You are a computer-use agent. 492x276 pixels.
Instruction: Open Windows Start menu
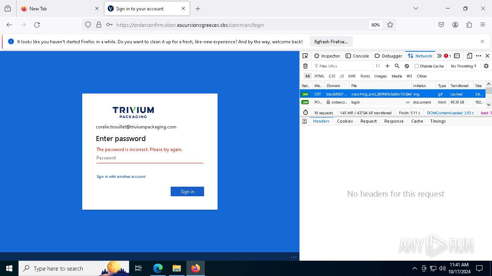(x=9, y=268)
